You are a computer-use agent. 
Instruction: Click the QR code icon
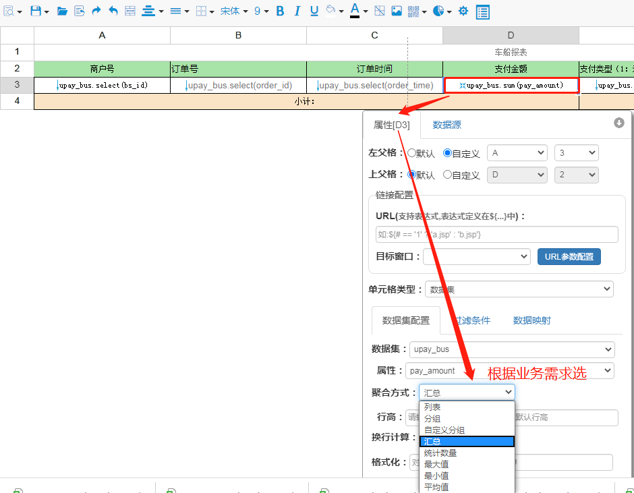pyautogui.click(x=413, y=11)
